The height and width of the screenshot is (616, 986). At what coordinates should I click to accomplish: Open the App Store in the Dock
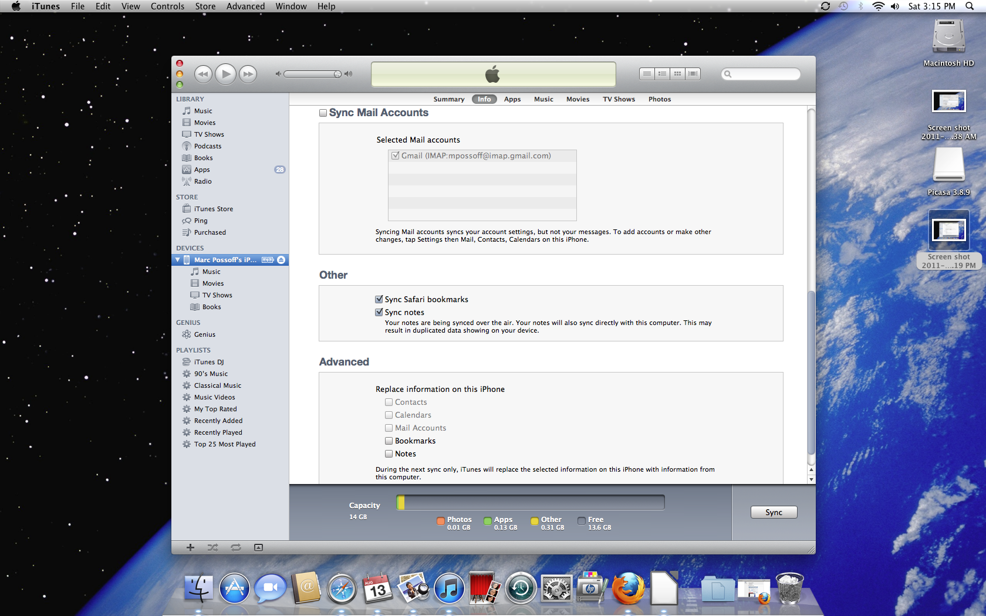pos(235,588)
